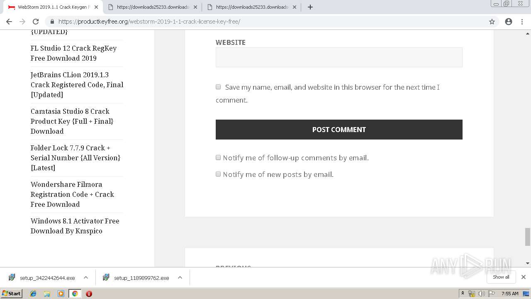Check Save my name, email, and website checkbox

click(x=218, y=87)
